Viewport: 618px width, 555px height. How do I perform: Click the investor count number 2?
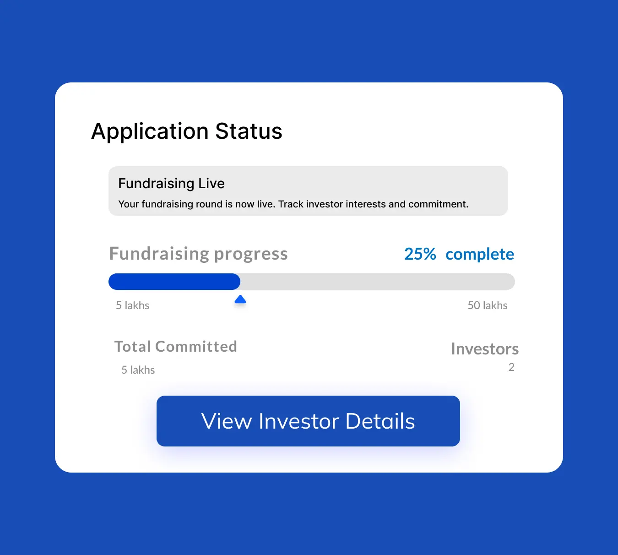coord(511,367)
